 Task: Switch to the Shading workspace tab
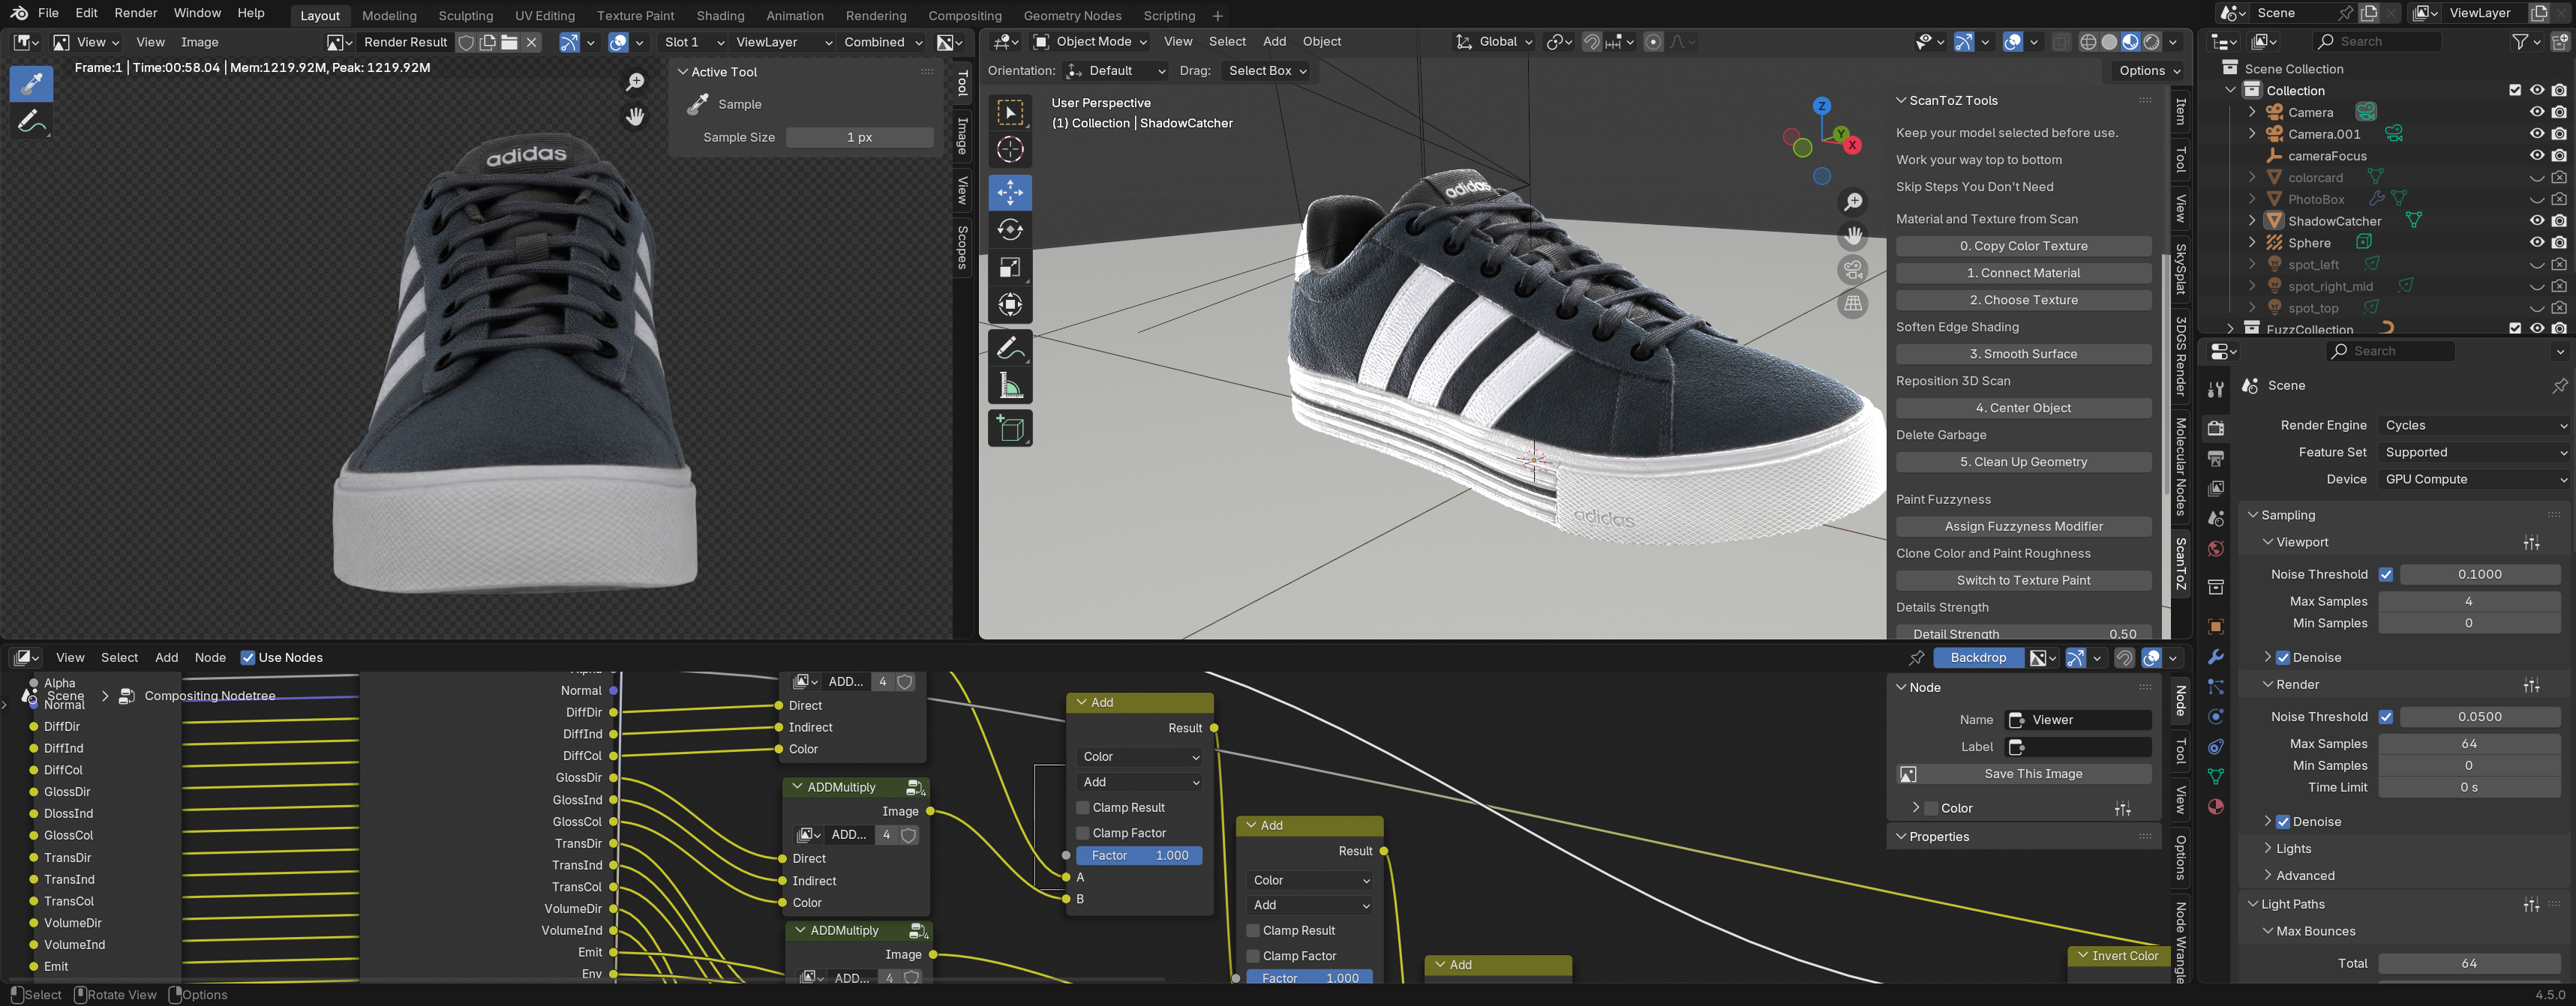tap(720, 15)
